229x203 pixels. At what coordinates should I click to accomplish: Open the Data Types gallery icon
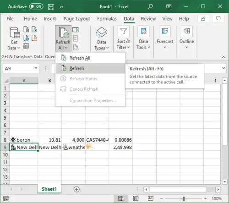coord(101,32)
